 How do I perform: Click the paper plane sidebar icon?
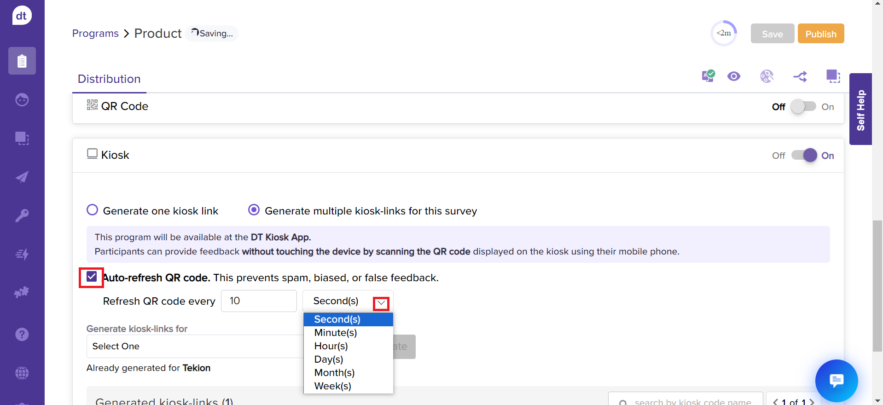click(22, 177)
